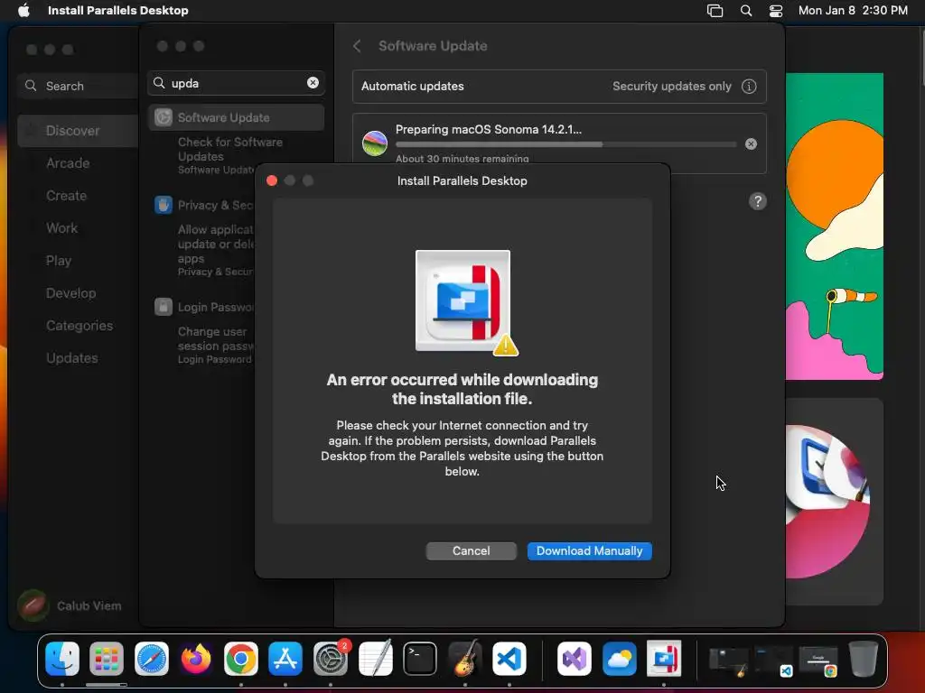Cancel the macOS Sonoma update preparation
Image resolution: width=925 pixels, height=693 pixels.
point(751,143)
